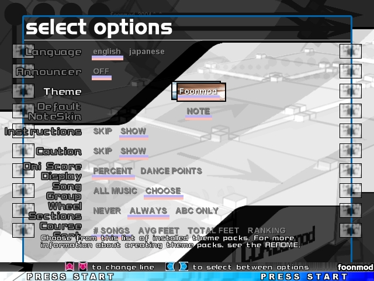374x281 pixels.
Task: Click the right-edge icon on Announcer row
Action: click(350, 71)
